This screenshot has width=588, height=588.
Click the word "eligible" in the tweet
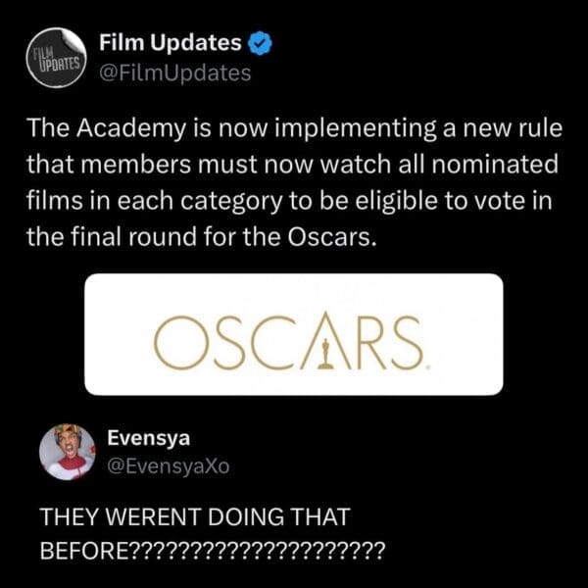pos(396,201)
